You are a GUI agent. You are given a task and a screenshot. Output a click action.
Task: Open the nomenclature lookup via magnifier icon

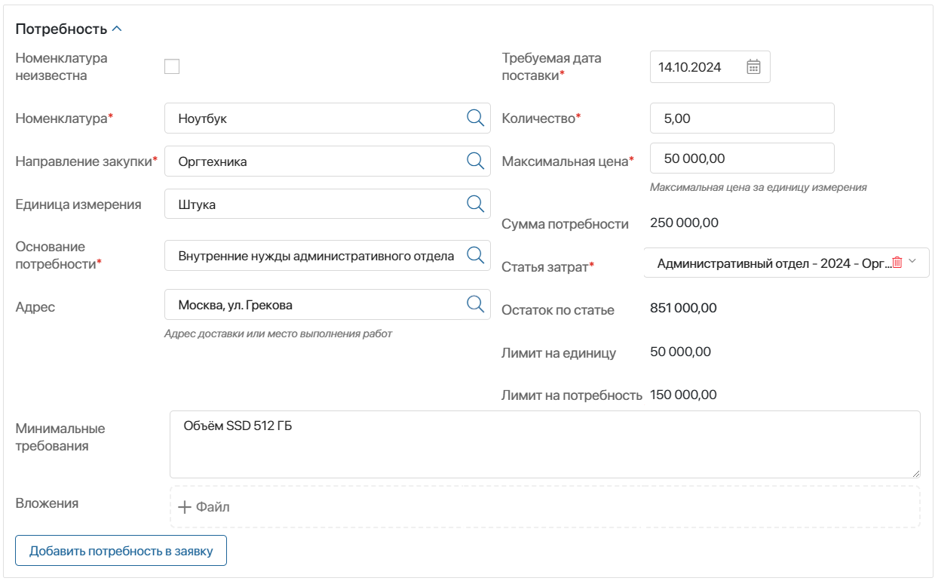point(474,118)
